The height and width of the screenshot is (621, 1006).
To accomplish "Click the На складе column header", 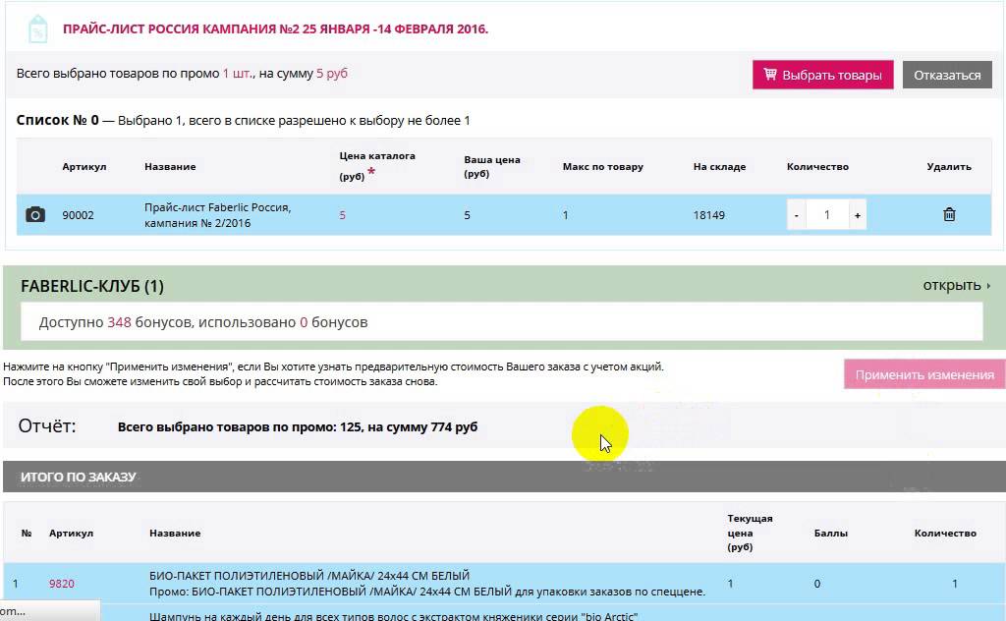I will (719, 166).
